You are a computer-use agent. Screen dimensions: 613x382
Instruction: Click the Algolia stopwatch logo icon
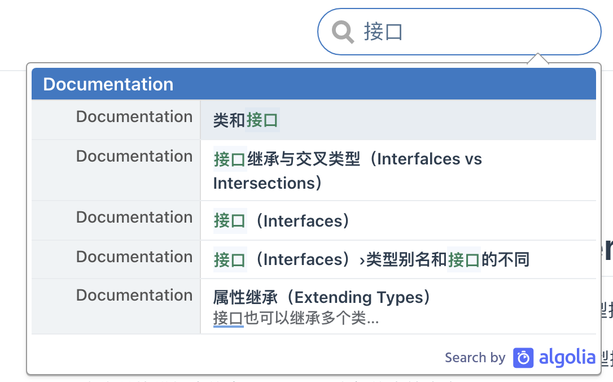click(523, 358)
